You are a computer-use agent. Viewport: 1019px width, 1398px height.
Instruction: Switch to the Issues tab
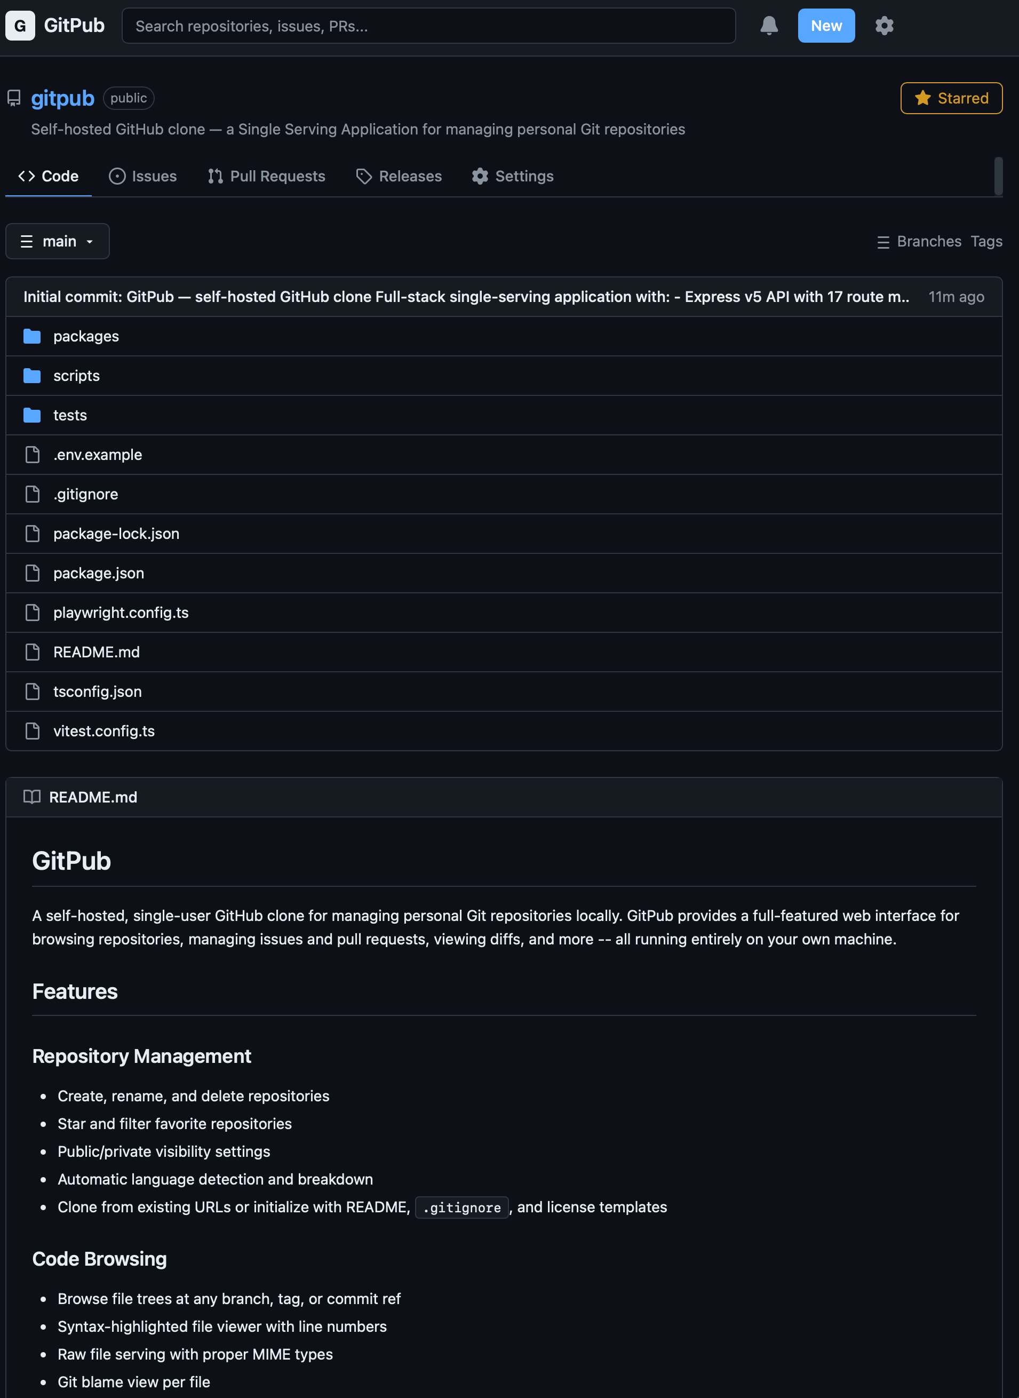click(x=143, y=176)
